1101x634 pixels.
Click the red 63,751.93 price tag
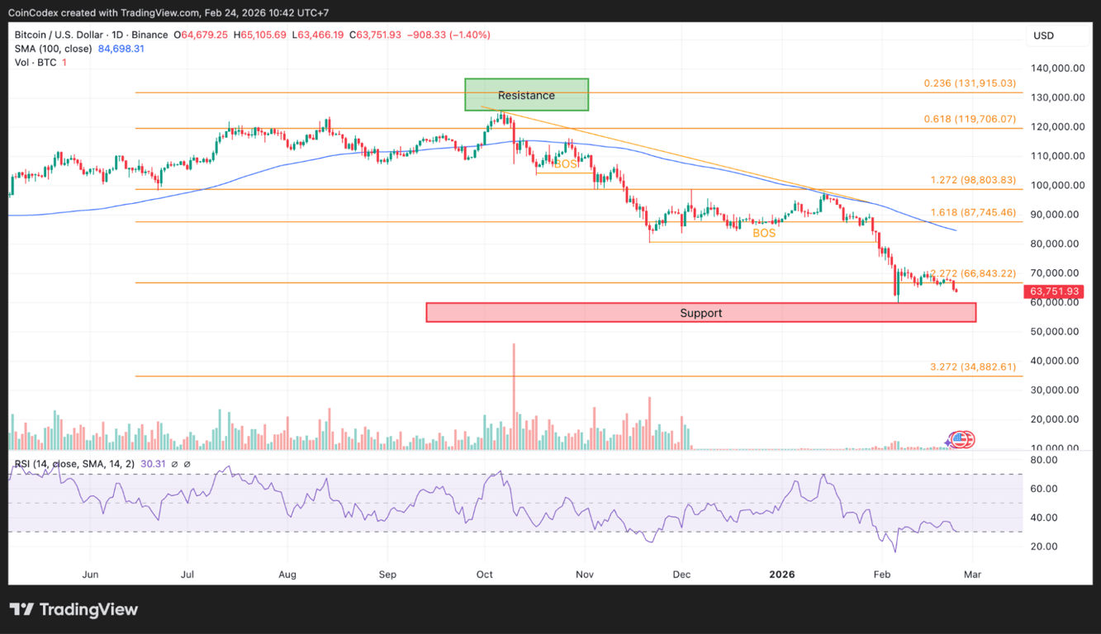pos(1054,291)
